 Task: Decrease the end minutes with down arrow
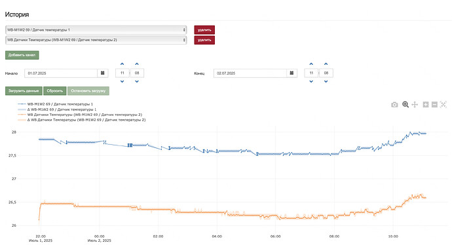pos(326,82)
